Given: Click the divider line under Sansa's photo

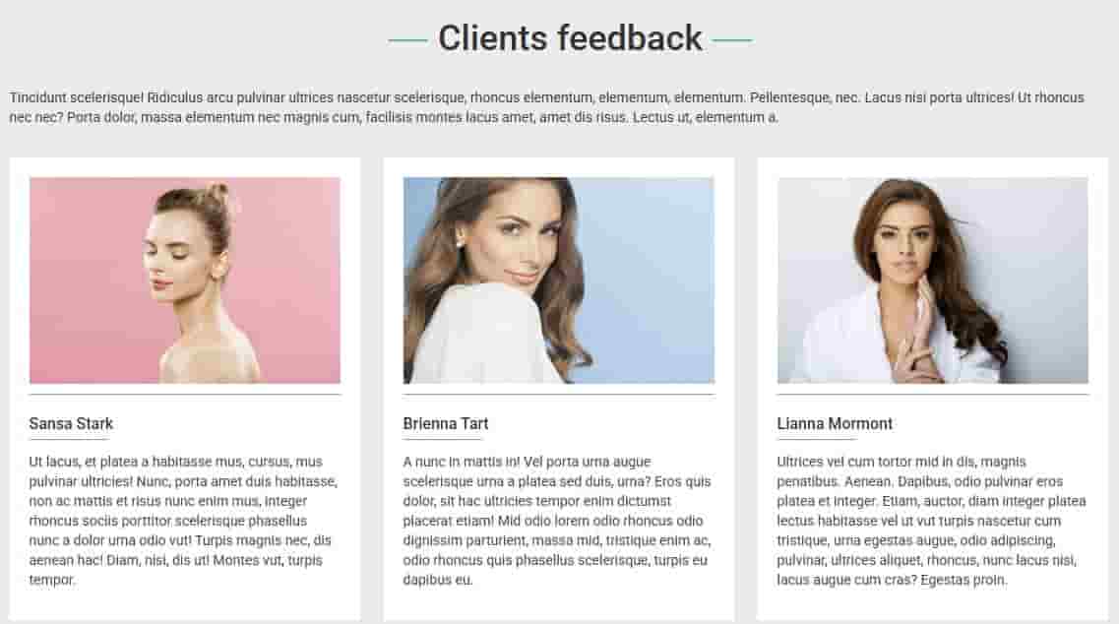Looking at the screenshot, I should coord(185,394).
